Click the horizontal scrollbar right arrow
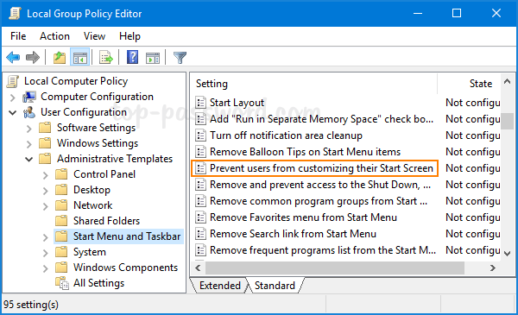The height and width of the screenshot is (315, 518). 493,268
